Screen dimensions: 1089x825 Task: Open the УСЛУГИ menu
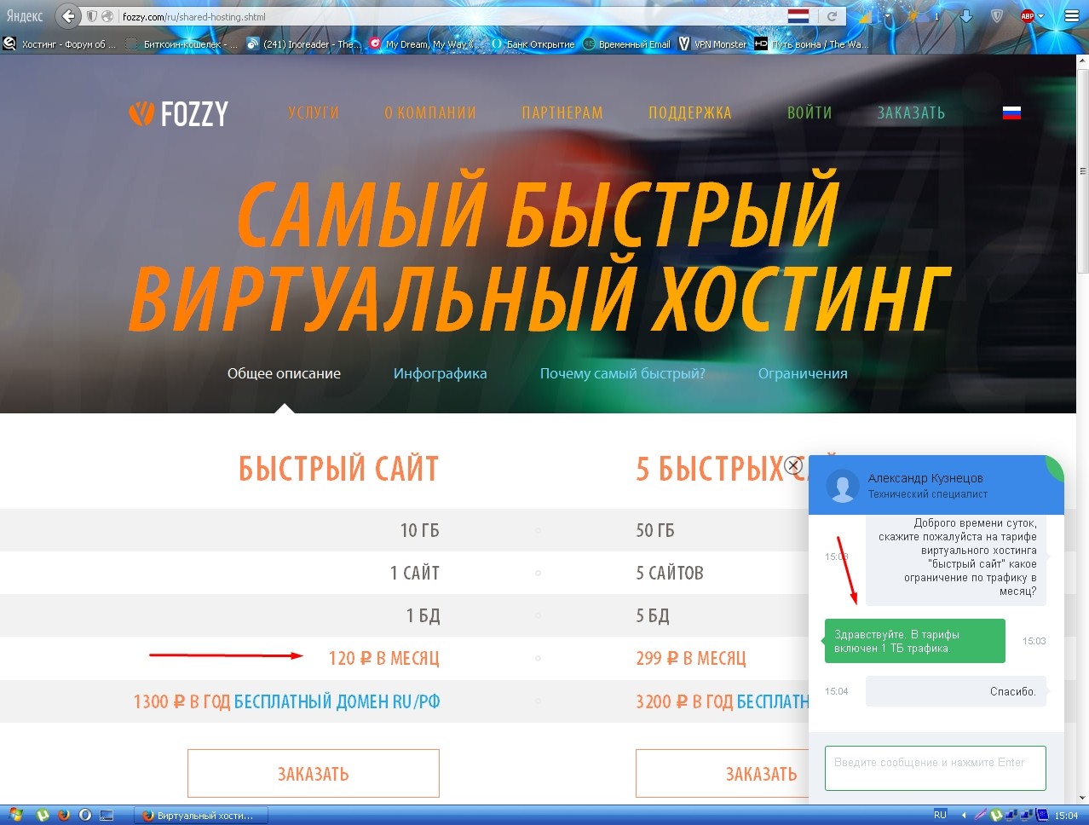click(x=314, y=112)
